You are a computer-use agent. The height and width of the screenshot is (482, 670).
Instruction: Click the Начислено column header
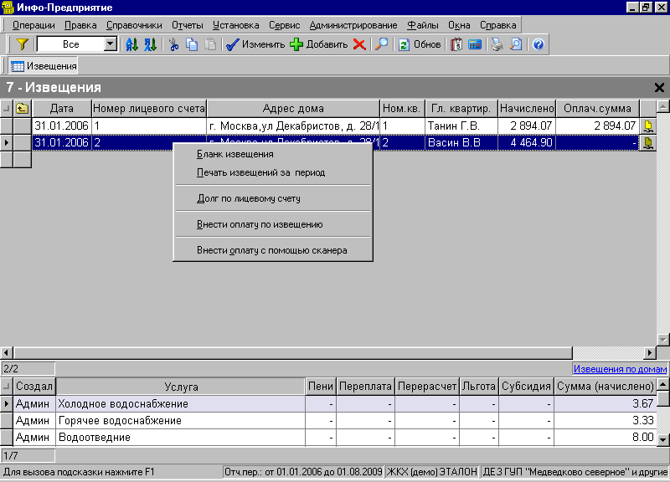coord(527,109)
